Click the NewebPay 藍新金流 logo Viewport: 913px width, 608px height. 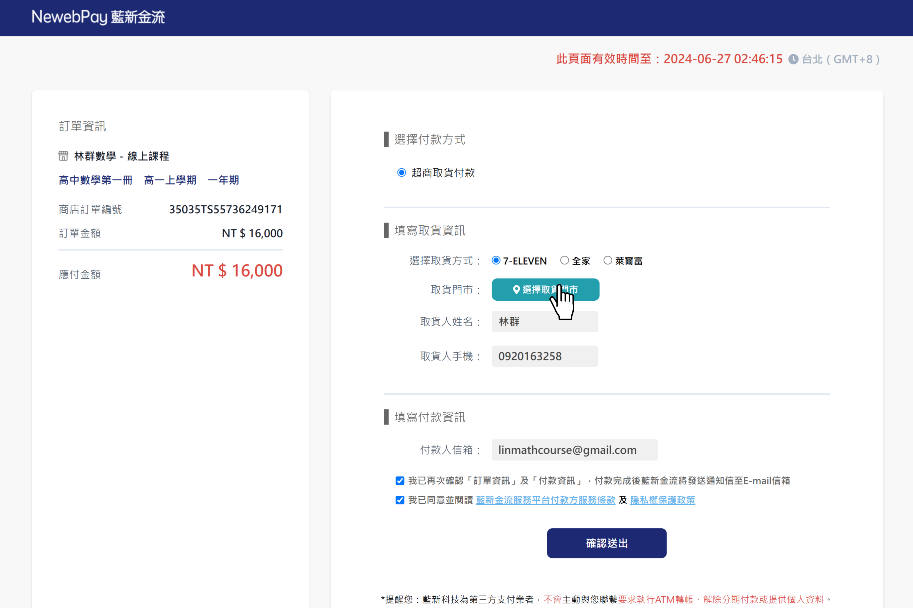point(98,17)
